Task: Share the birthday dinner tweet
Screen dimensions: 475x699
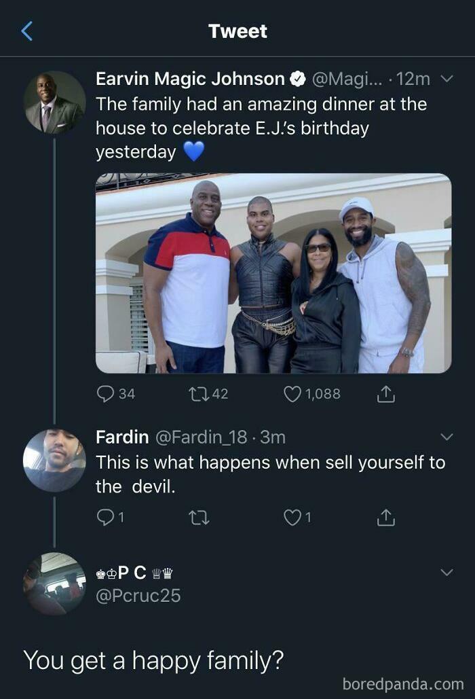Action: [x=385, y=394]
